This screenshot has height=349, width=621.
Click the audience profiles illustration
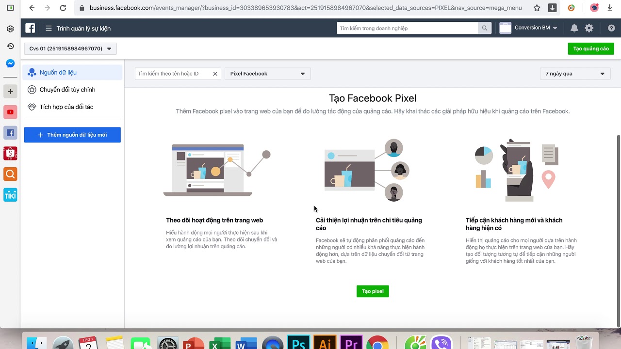(x=367, y=170)
